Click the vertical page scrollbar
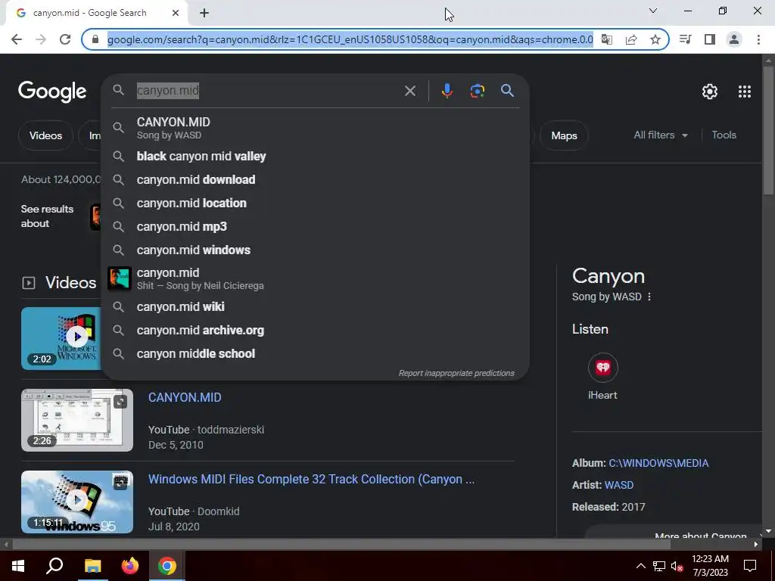The height and width of the screenshot is (581, 775). click(768, 131)
